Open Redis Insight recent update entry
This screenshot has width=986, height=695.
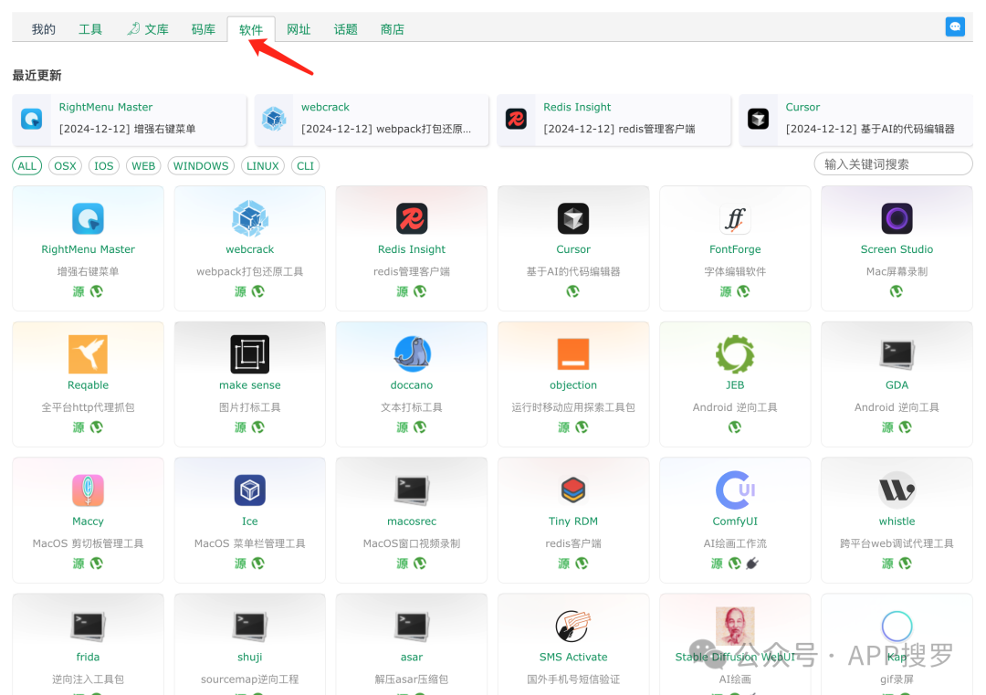coord(614,120)
